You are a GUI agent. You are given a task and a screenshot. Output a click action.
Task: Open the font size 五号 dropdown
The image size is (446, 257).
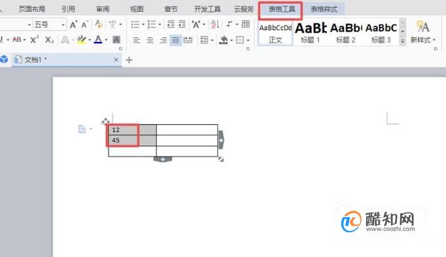click(63, 25)
